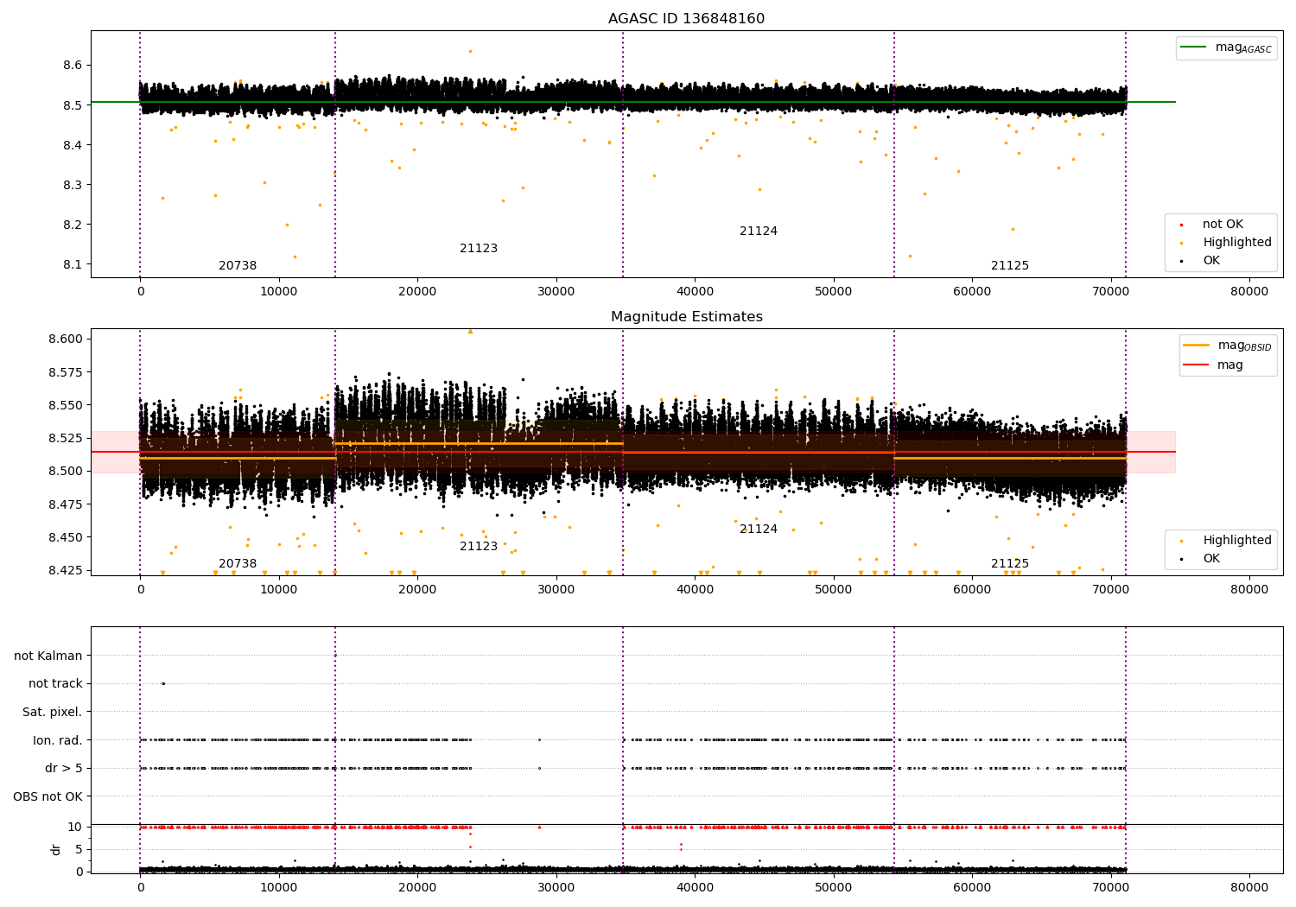Screen dimensions: 1296x907
Task: Click the 8.575 tick on middle plot
Action: click(67, 372)
